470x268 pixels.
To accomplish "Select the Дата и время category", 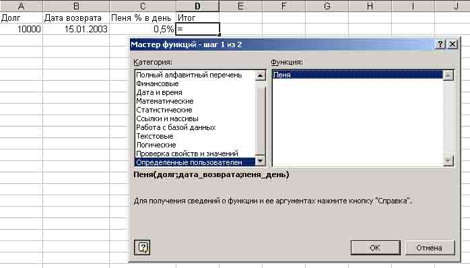I will point(195,92).
